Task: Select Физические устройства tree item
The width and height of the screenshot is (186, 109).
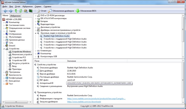Action: 22,55
